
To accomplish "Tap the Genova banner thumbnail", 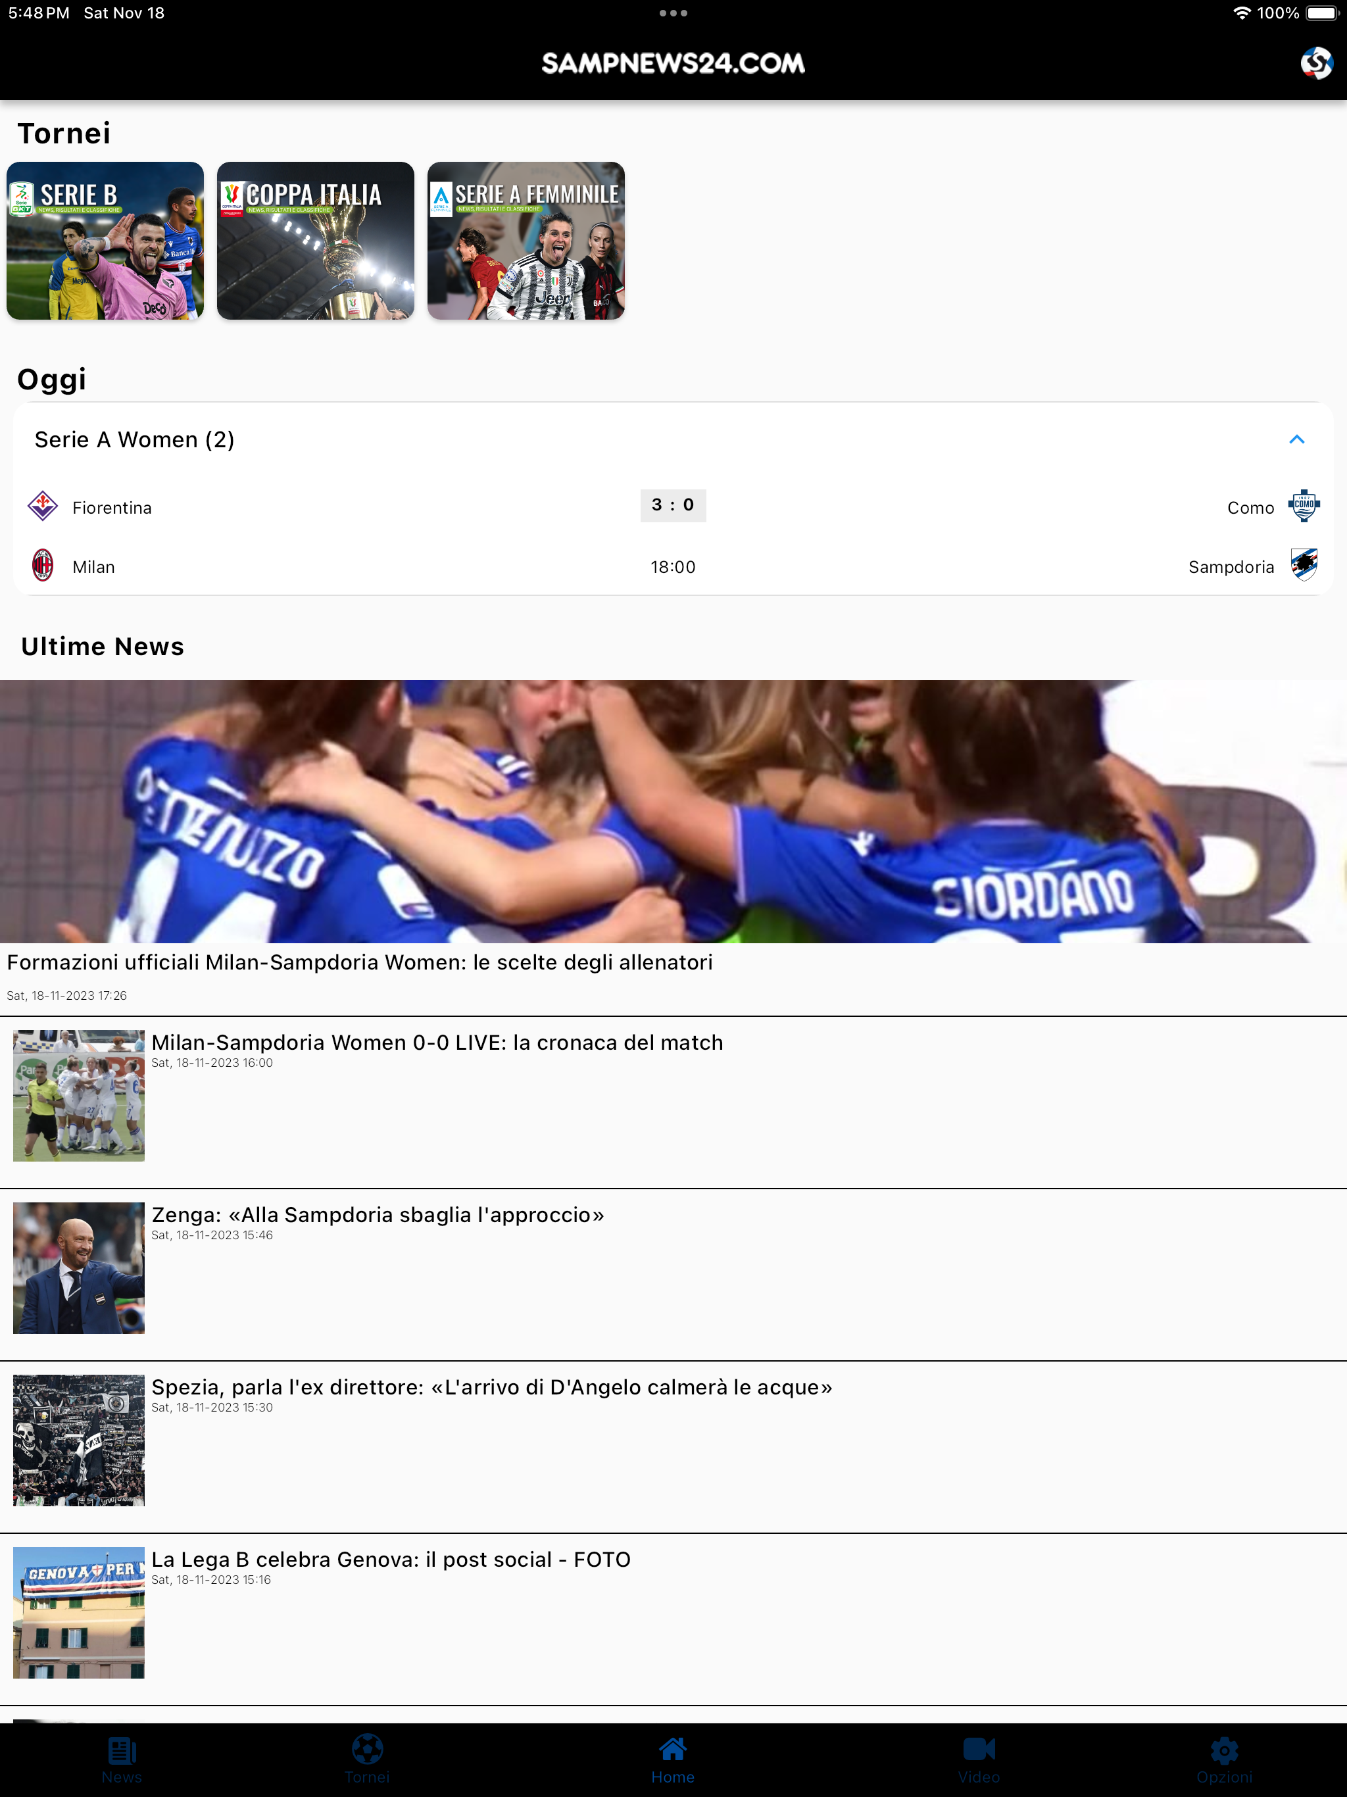I will click(79, 1613).
